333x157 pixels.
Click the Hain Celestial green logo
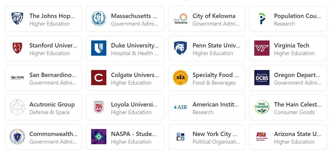262,107
